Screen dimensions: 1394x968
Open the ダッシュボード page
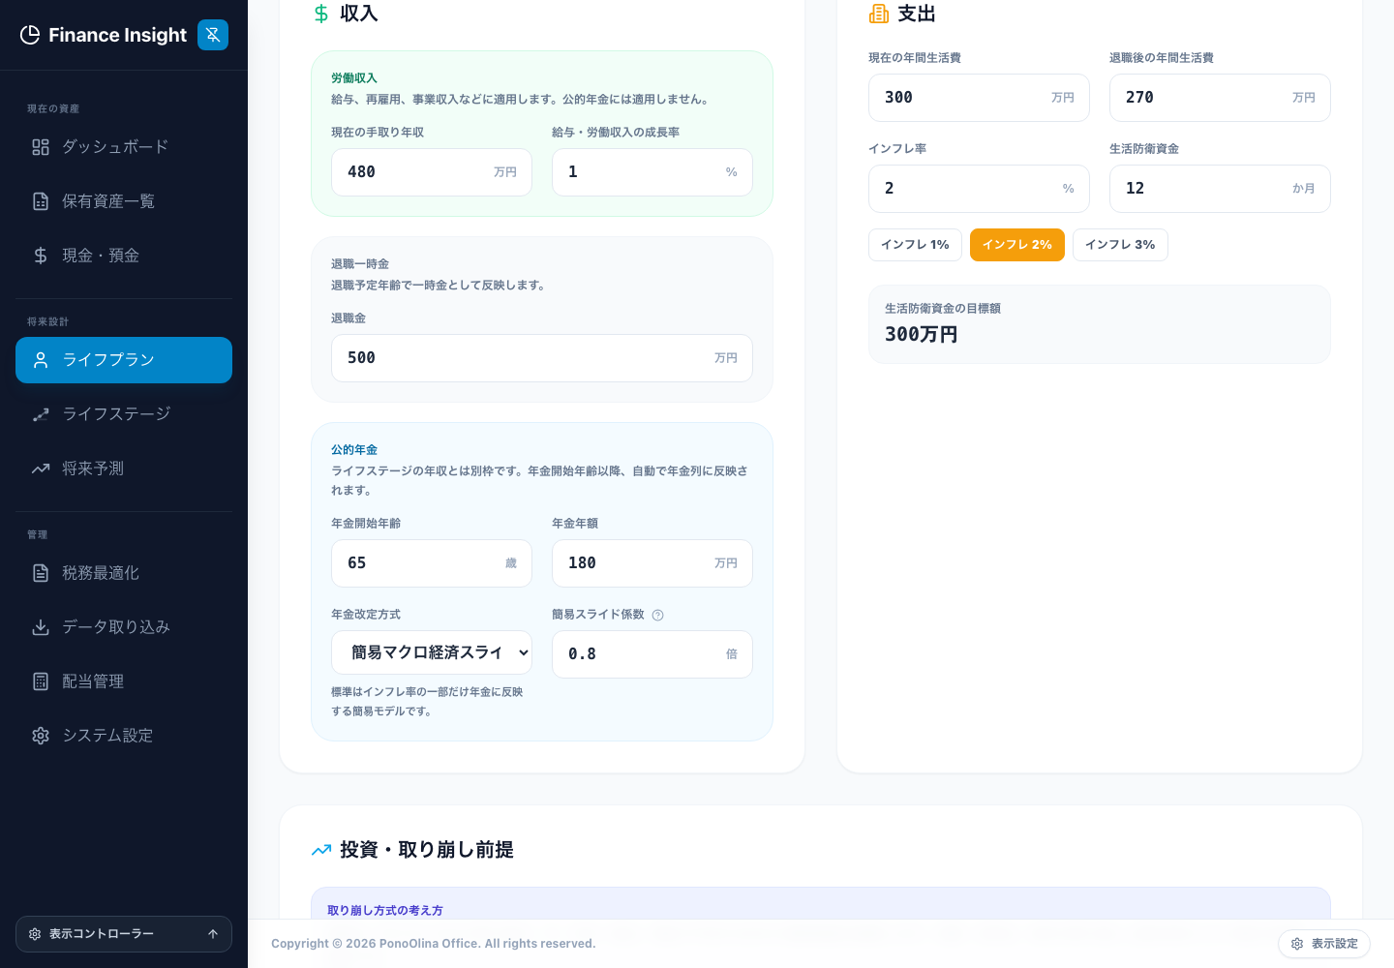click(x=124, y=147)
